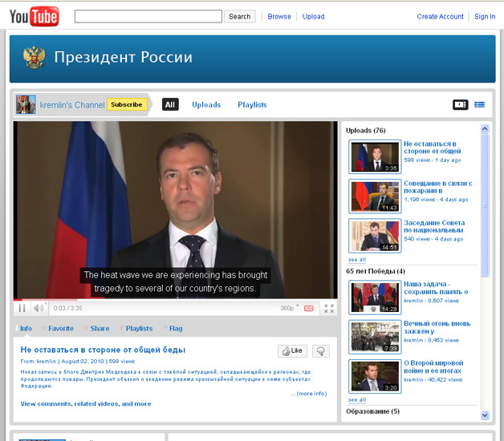Open 'О Второй мировой войне' link
This screenshot has width=504, height=441.
coord(433,366)
